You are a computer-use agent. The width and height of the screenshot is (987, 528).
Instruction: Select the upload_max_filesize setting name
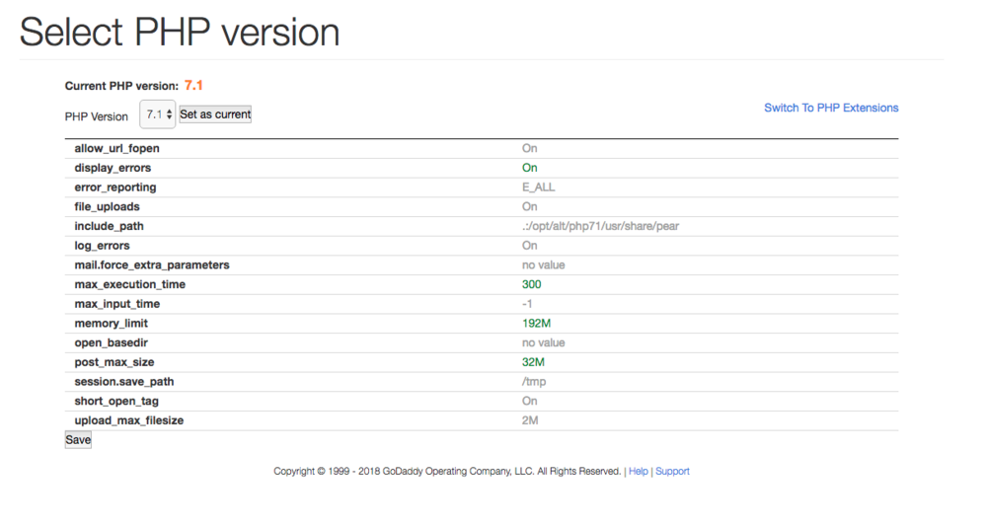[129, 420]
